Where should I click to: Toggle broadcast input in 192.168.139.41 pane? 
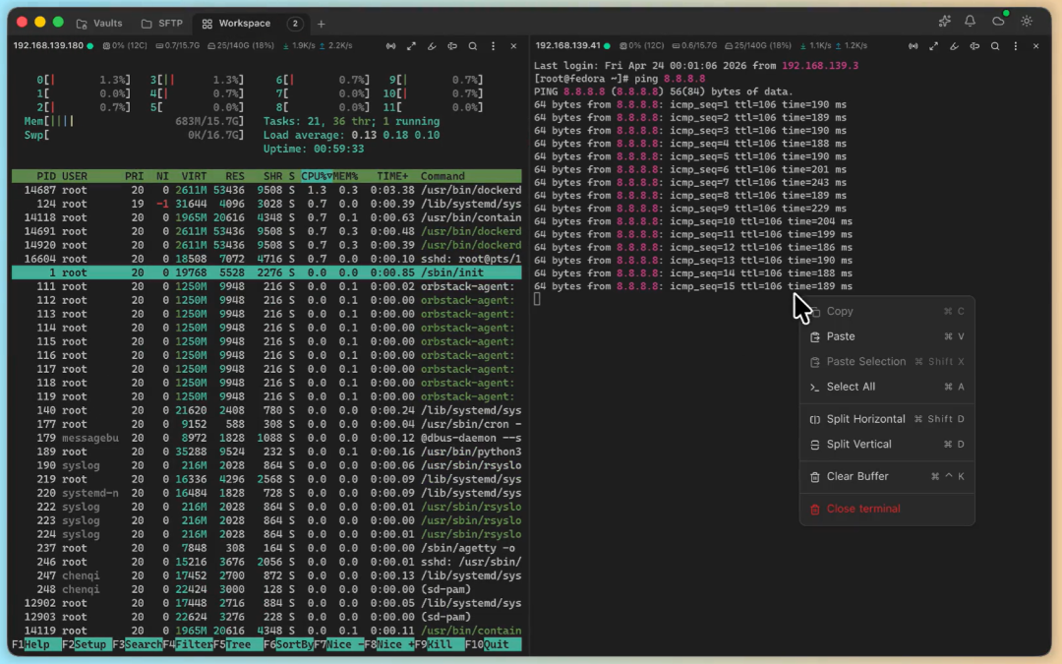pos(913,46)
